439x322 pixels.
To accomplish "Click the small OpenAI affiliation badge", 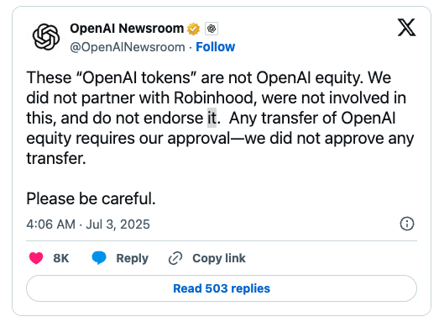I will 212,29.
